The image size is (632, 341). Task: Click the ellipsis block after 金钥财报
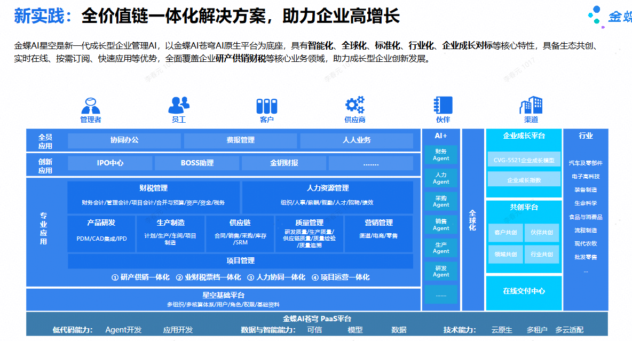click(x=371, y=163)
